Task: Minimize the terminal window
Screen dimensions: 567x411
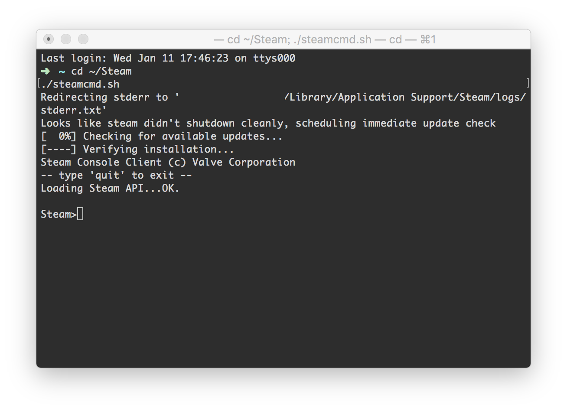Action: pos(66,39)
